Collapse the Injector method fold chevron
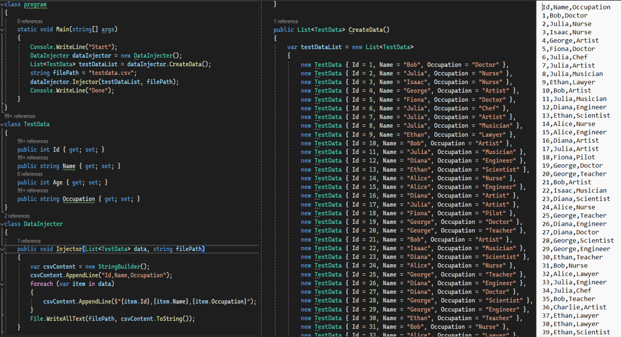621x337 pixels. click(2, 249)
